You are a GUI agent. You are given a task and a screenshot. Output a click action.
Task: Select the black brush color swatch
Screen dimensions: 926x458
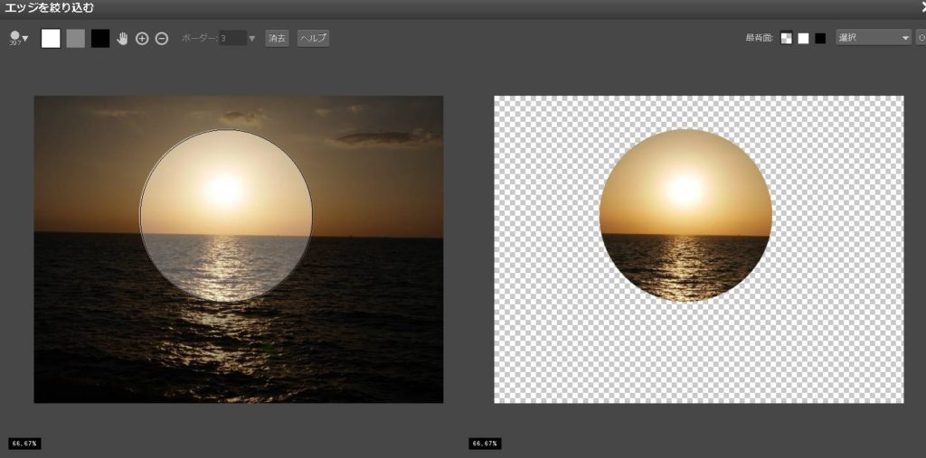pos(100,38)
